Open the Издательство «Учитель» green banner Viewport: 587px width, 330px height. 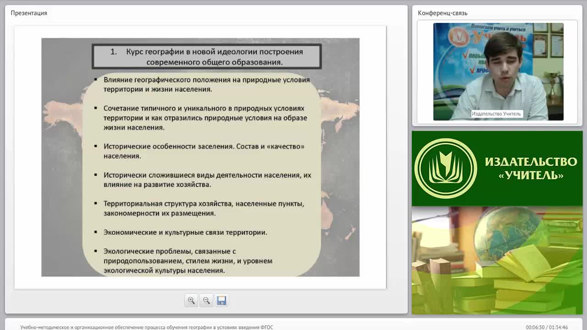pyautogui.click(x=497, y=168)
